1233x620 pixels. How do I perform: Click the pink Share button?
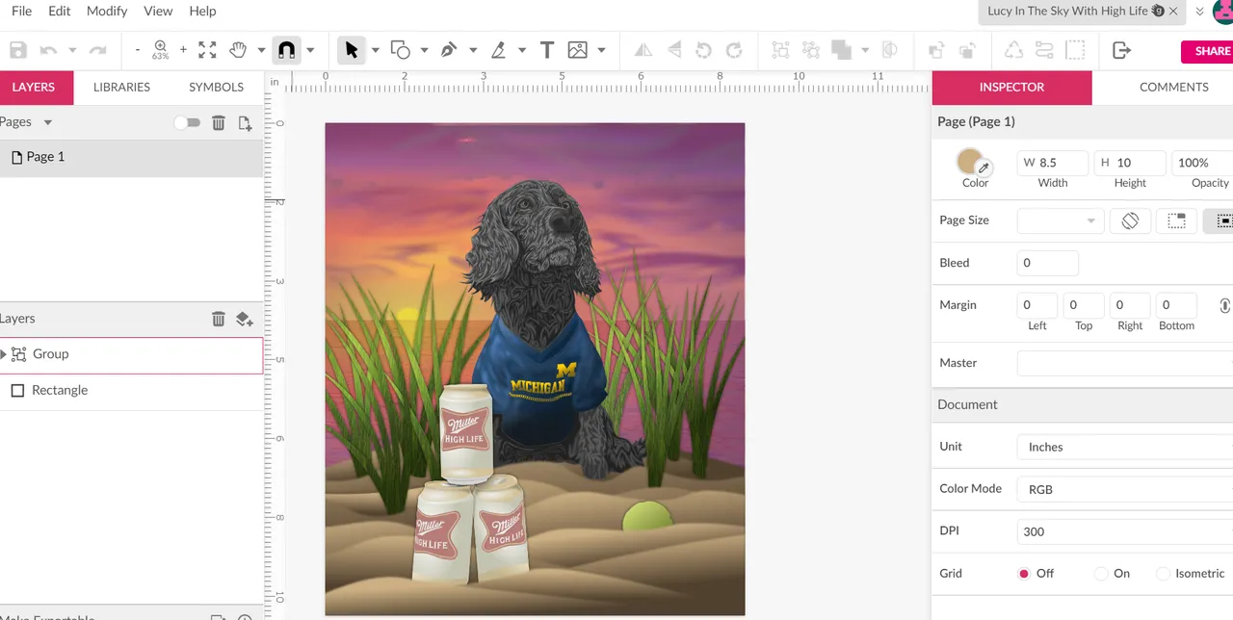1209,51
